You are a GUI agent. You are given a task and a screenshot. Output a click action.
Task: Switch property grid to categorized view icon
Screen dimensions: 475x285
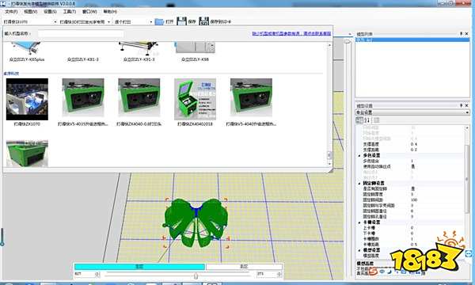[x=359, y=120]
